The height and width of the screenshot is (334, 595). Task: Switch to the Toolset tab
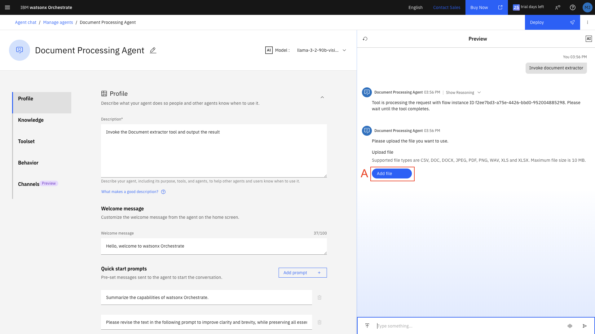coord(26,141)
